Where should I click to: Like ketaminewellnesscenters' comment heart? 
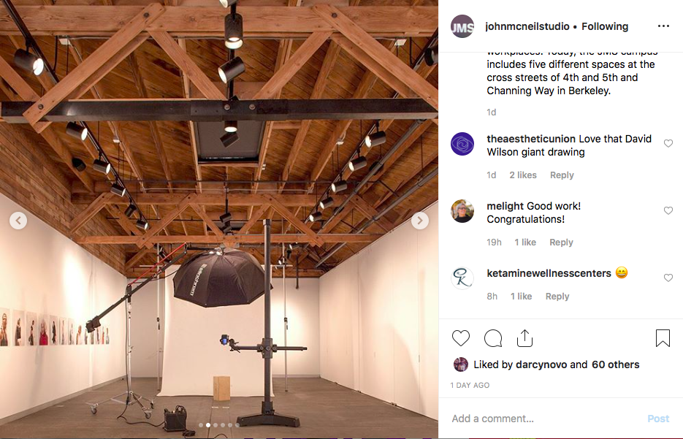click(x=668, y=278)
